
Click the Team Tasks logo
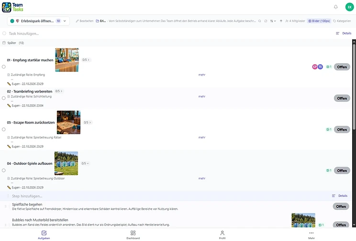click(13, 7)
